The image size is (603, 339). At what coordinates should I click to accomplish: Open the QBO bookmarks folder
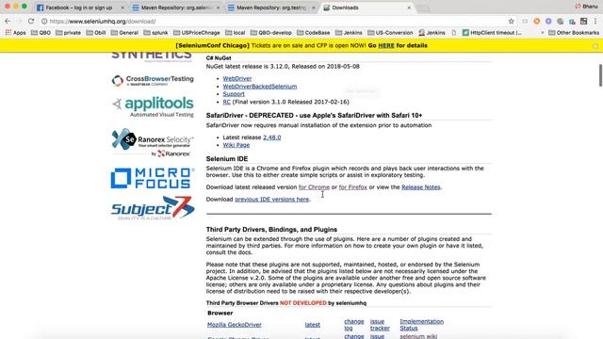click(x=41, y=33)
